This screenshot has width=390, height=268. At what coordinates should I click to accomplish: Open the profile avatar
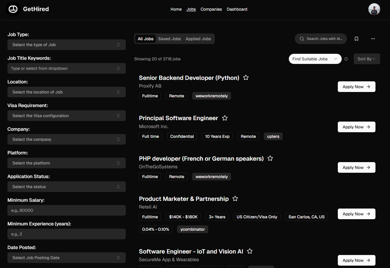pyautogui.click(x=374, y=9)
